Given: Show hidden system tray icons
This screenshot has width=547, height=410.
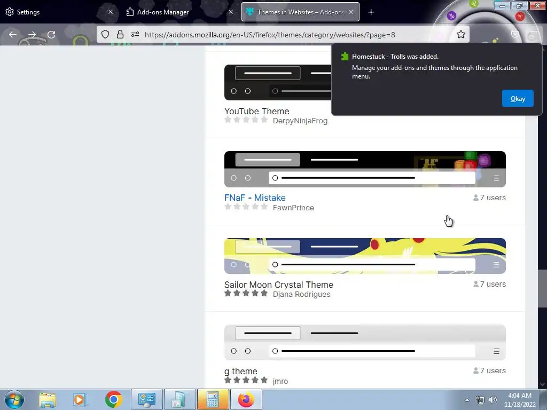Looking at the screenshot, I should (x=467, y=400).
